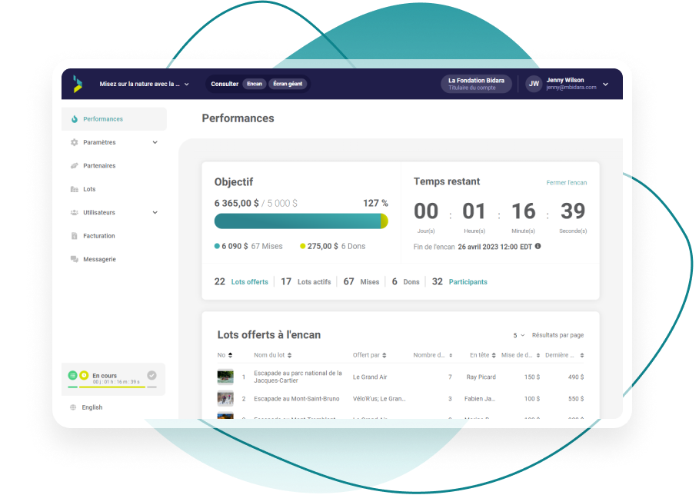Open Mont-Saint-Bruno lot thumbnail
The width and height of the screenshot is (699, 495).
click(x=225, y=399)
